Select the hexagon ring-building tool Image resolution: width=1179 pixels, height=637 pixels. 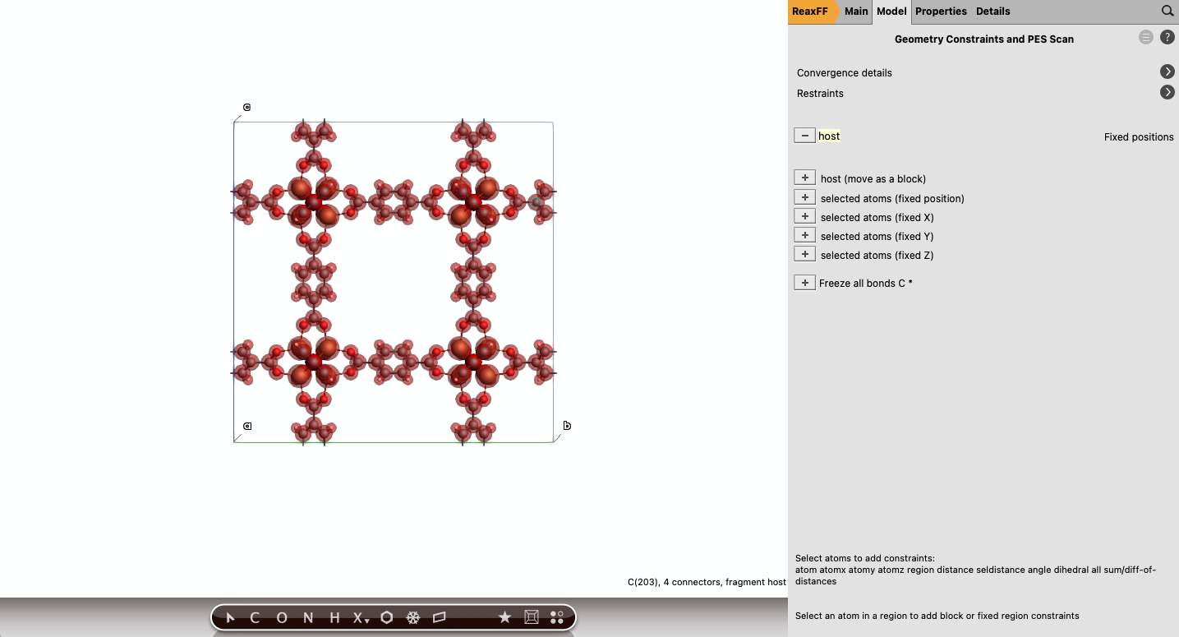[385, 617]
